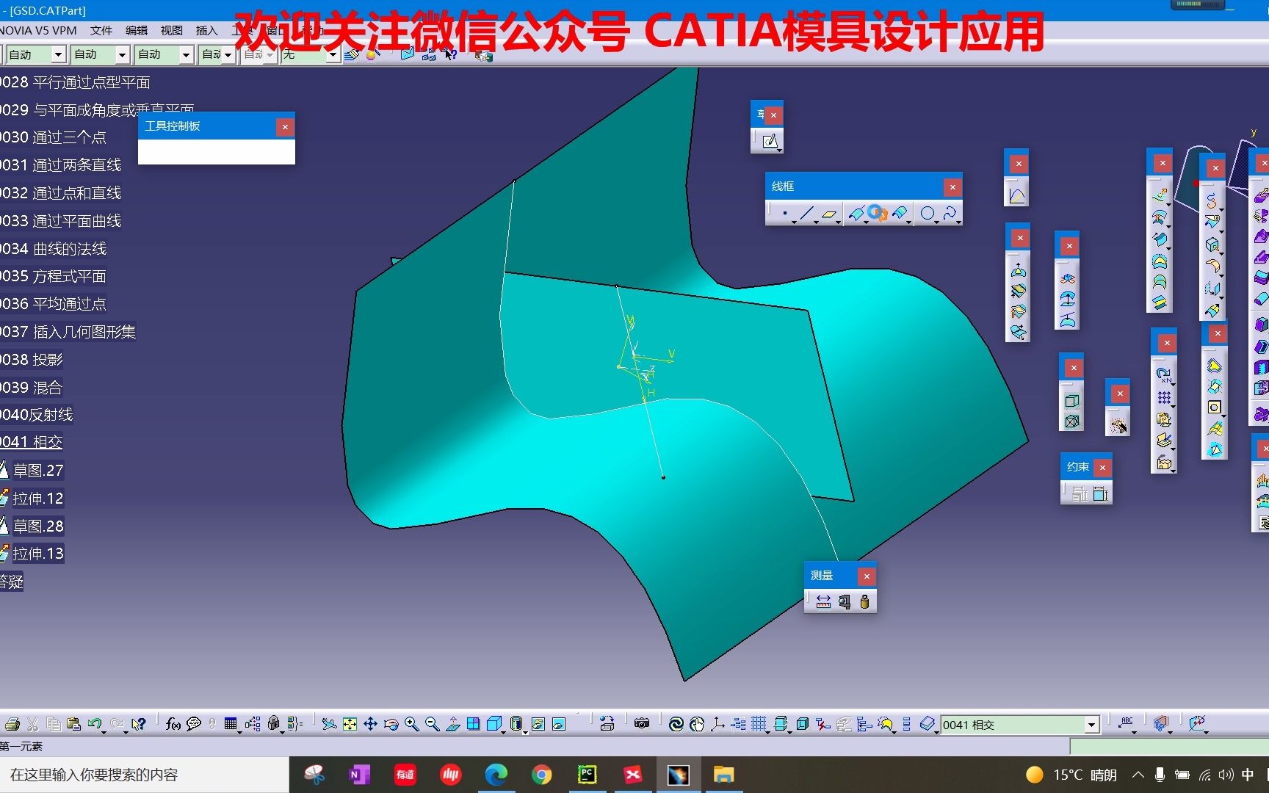Click the Zoom In magnifier icon

click(412, 725)
